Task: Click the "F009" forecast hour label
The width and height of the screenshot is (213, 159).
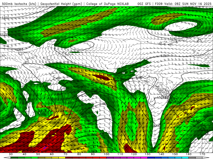Action: click(159, 4)
